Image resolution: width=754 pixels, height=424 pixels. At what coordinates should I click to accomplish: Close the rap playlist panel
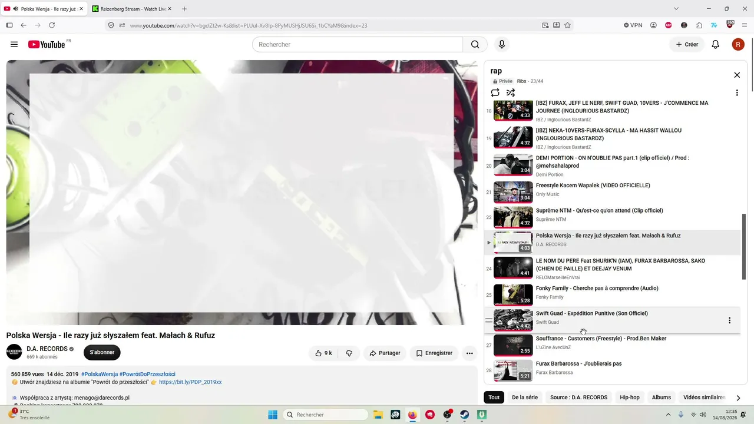tap(737, 75)
